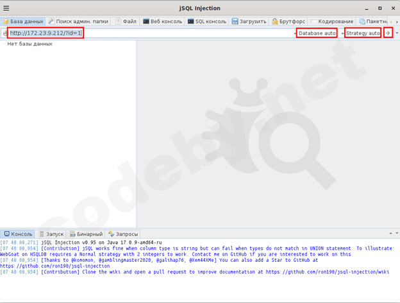Image resolution: width=400 pixels, height=303 pixels.
Task: Start injection with the arrow button
Action: pyautogui.click(x=388, y=33)
